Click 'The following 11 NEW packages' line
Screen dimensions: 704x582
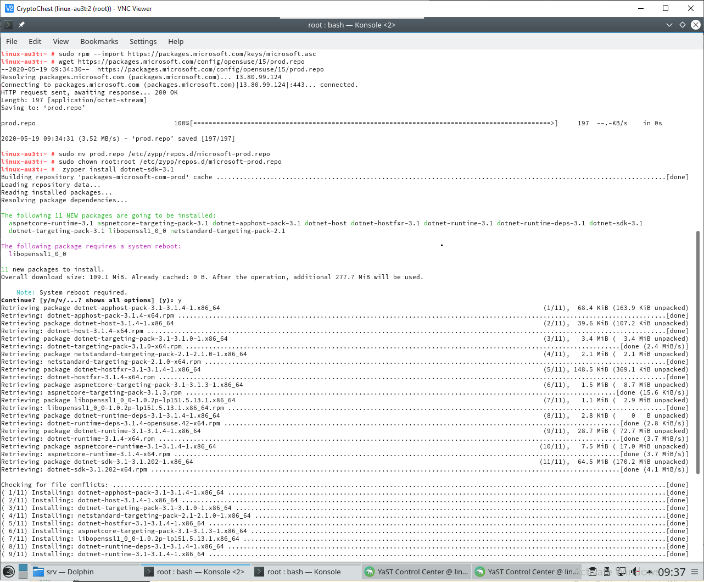[109, 215]
